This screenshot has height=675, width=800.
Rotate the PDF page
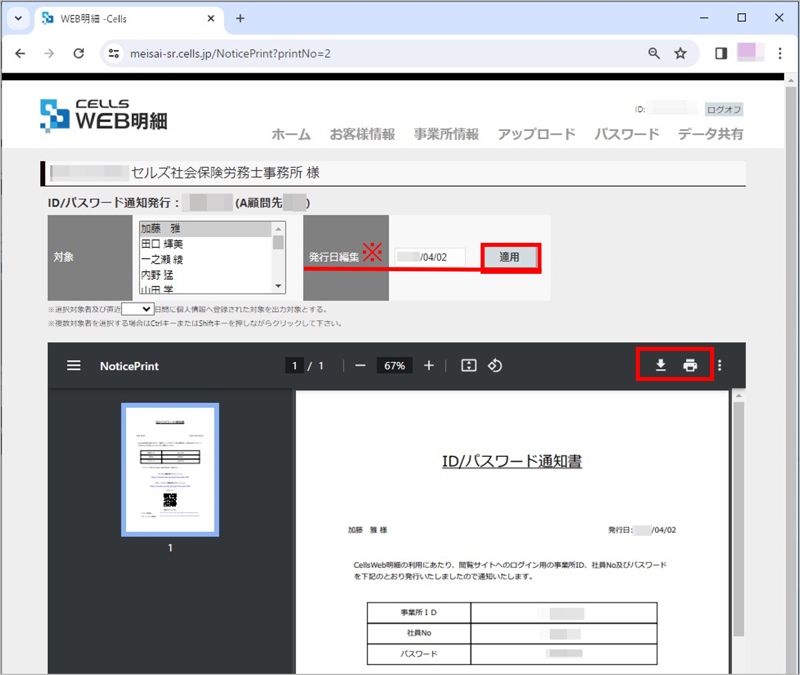click(x=495, y=365)
